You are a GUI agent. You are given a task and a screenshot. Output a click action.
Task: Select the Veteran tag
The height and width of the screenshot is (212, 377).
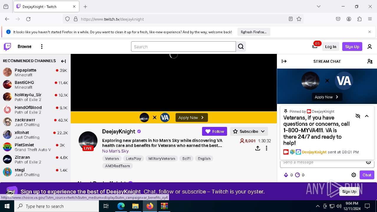tap(112, 158)
